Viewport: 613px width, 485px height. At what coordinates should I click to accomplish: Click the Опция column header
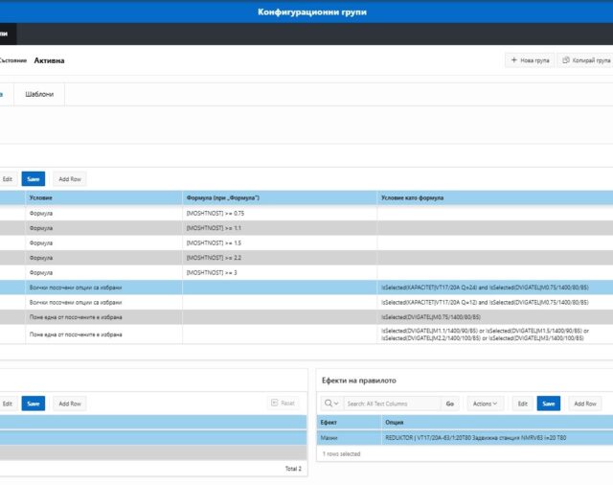pos(497,423)
